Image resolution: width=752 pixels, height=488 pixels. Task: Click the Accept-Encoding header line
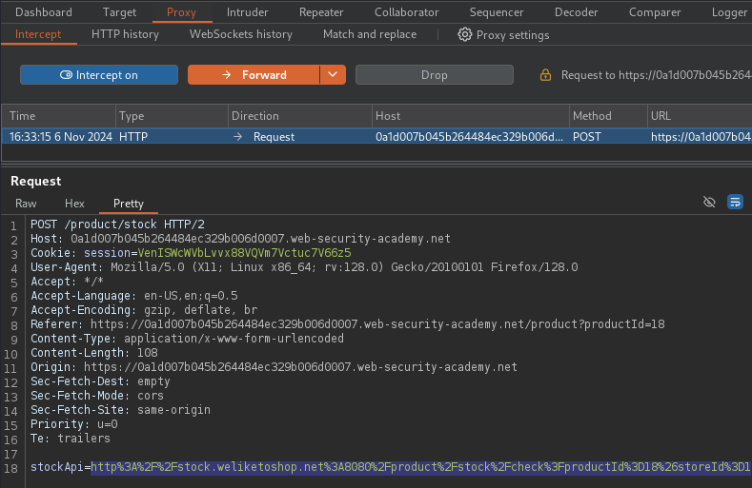(x=144, y=310)
